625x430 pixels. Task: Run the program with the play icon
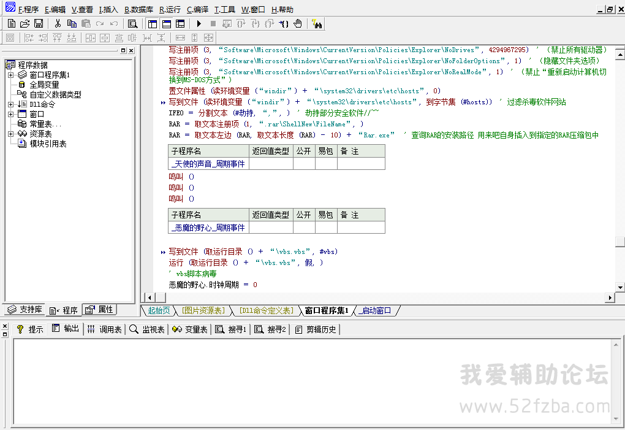click(x=199, y=24)
